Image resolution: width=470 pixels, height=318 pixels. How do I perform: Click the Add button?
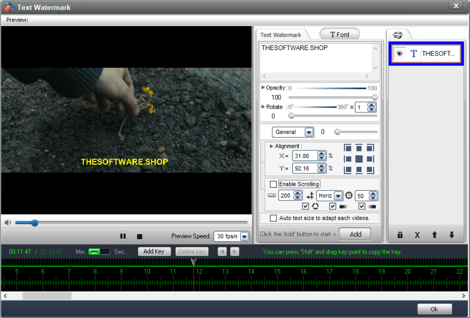[x=355, y=234]
